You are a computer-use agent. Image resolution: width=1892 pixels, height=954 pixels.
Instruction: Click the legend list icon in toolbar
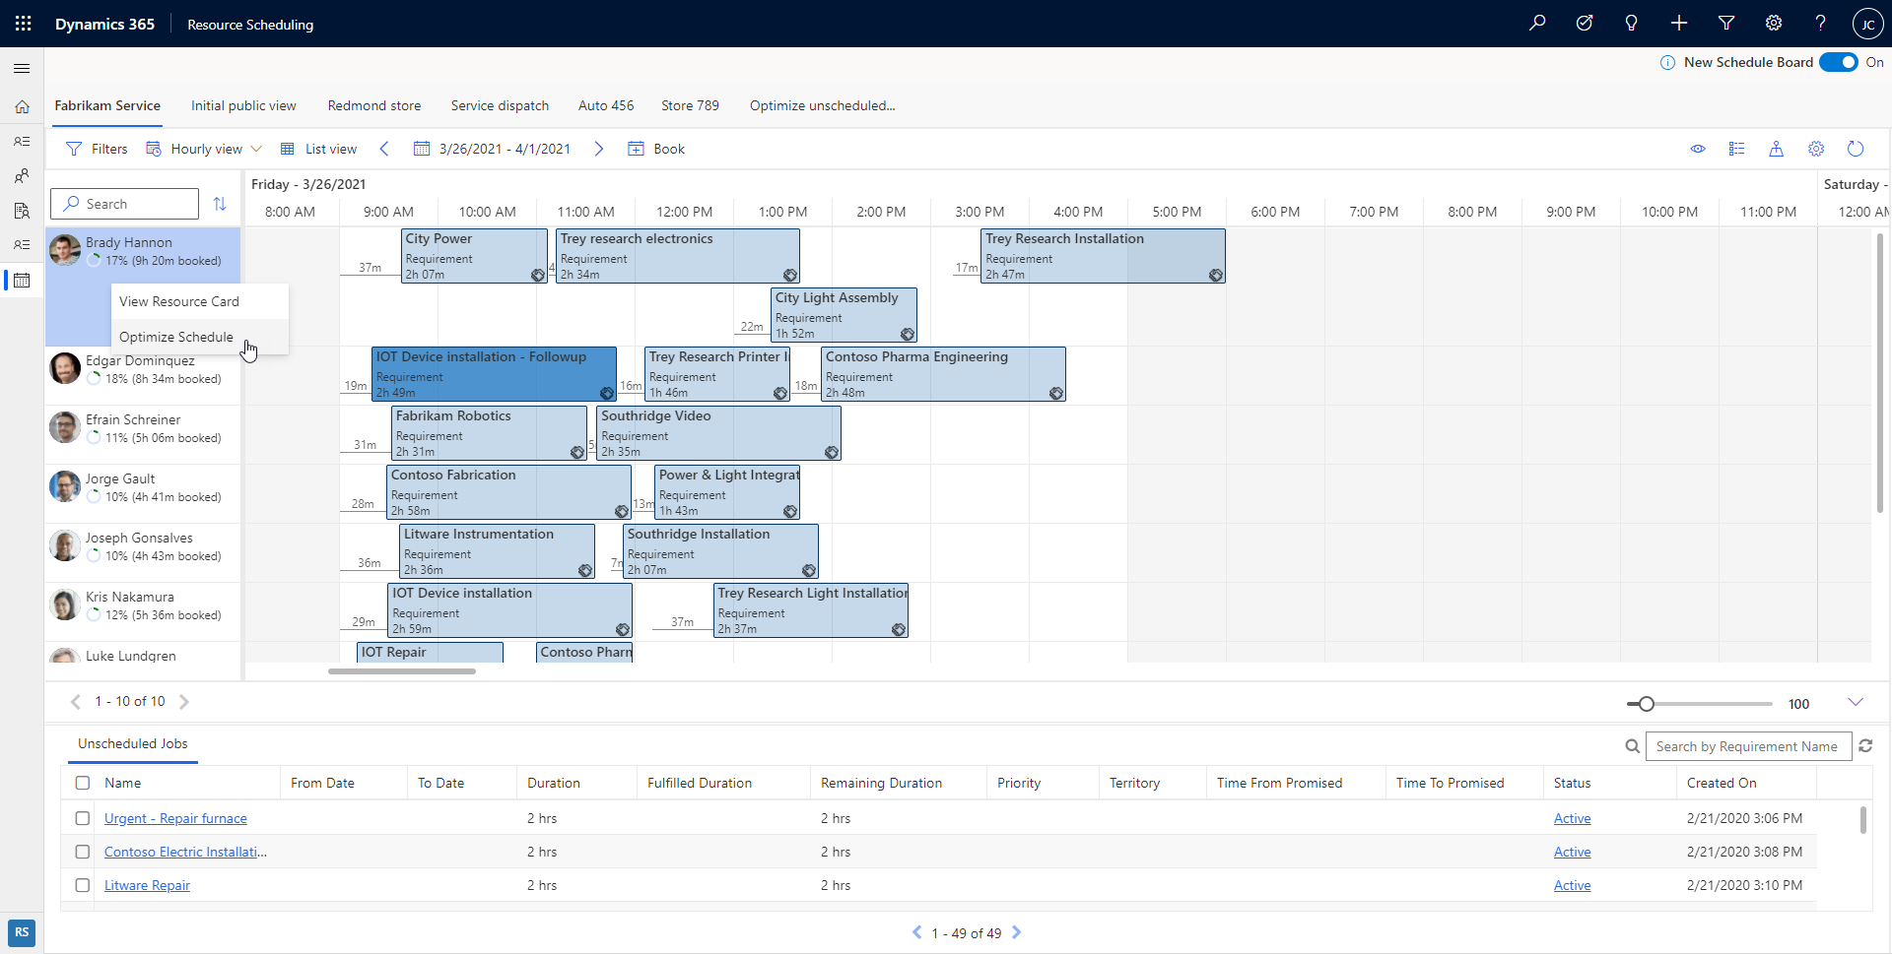coord(1737,149)
